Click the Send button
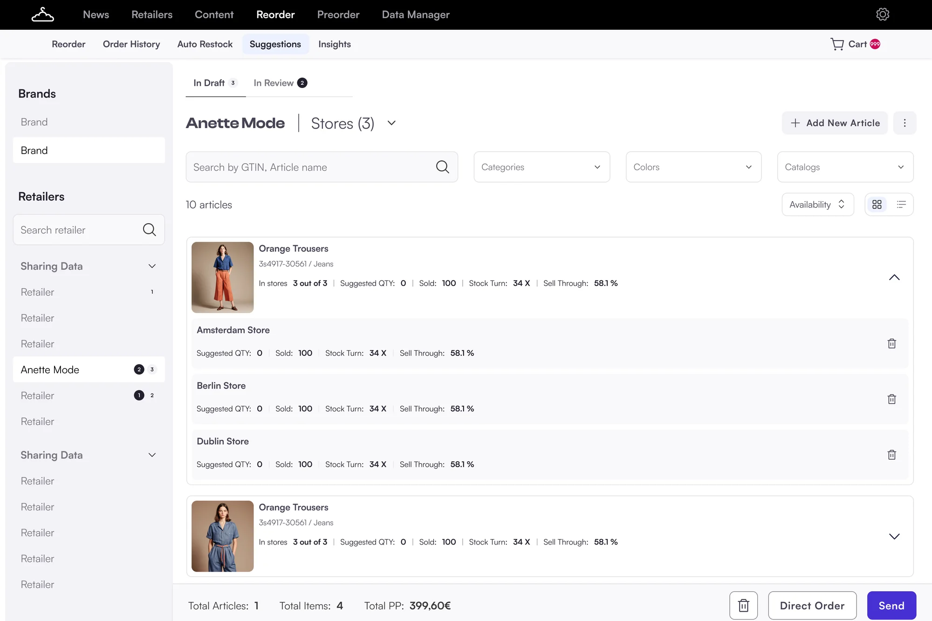Image resolution: width=932 pixels, height=621 pixels. click(891, 606)
